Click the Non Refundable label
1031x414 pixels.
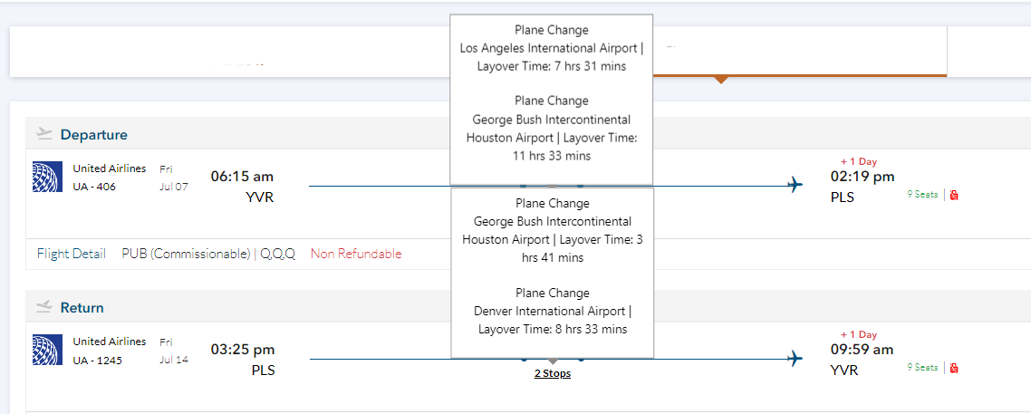click(356, 254)
